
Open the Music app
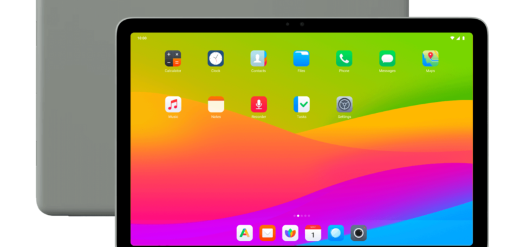pos(173,104)
